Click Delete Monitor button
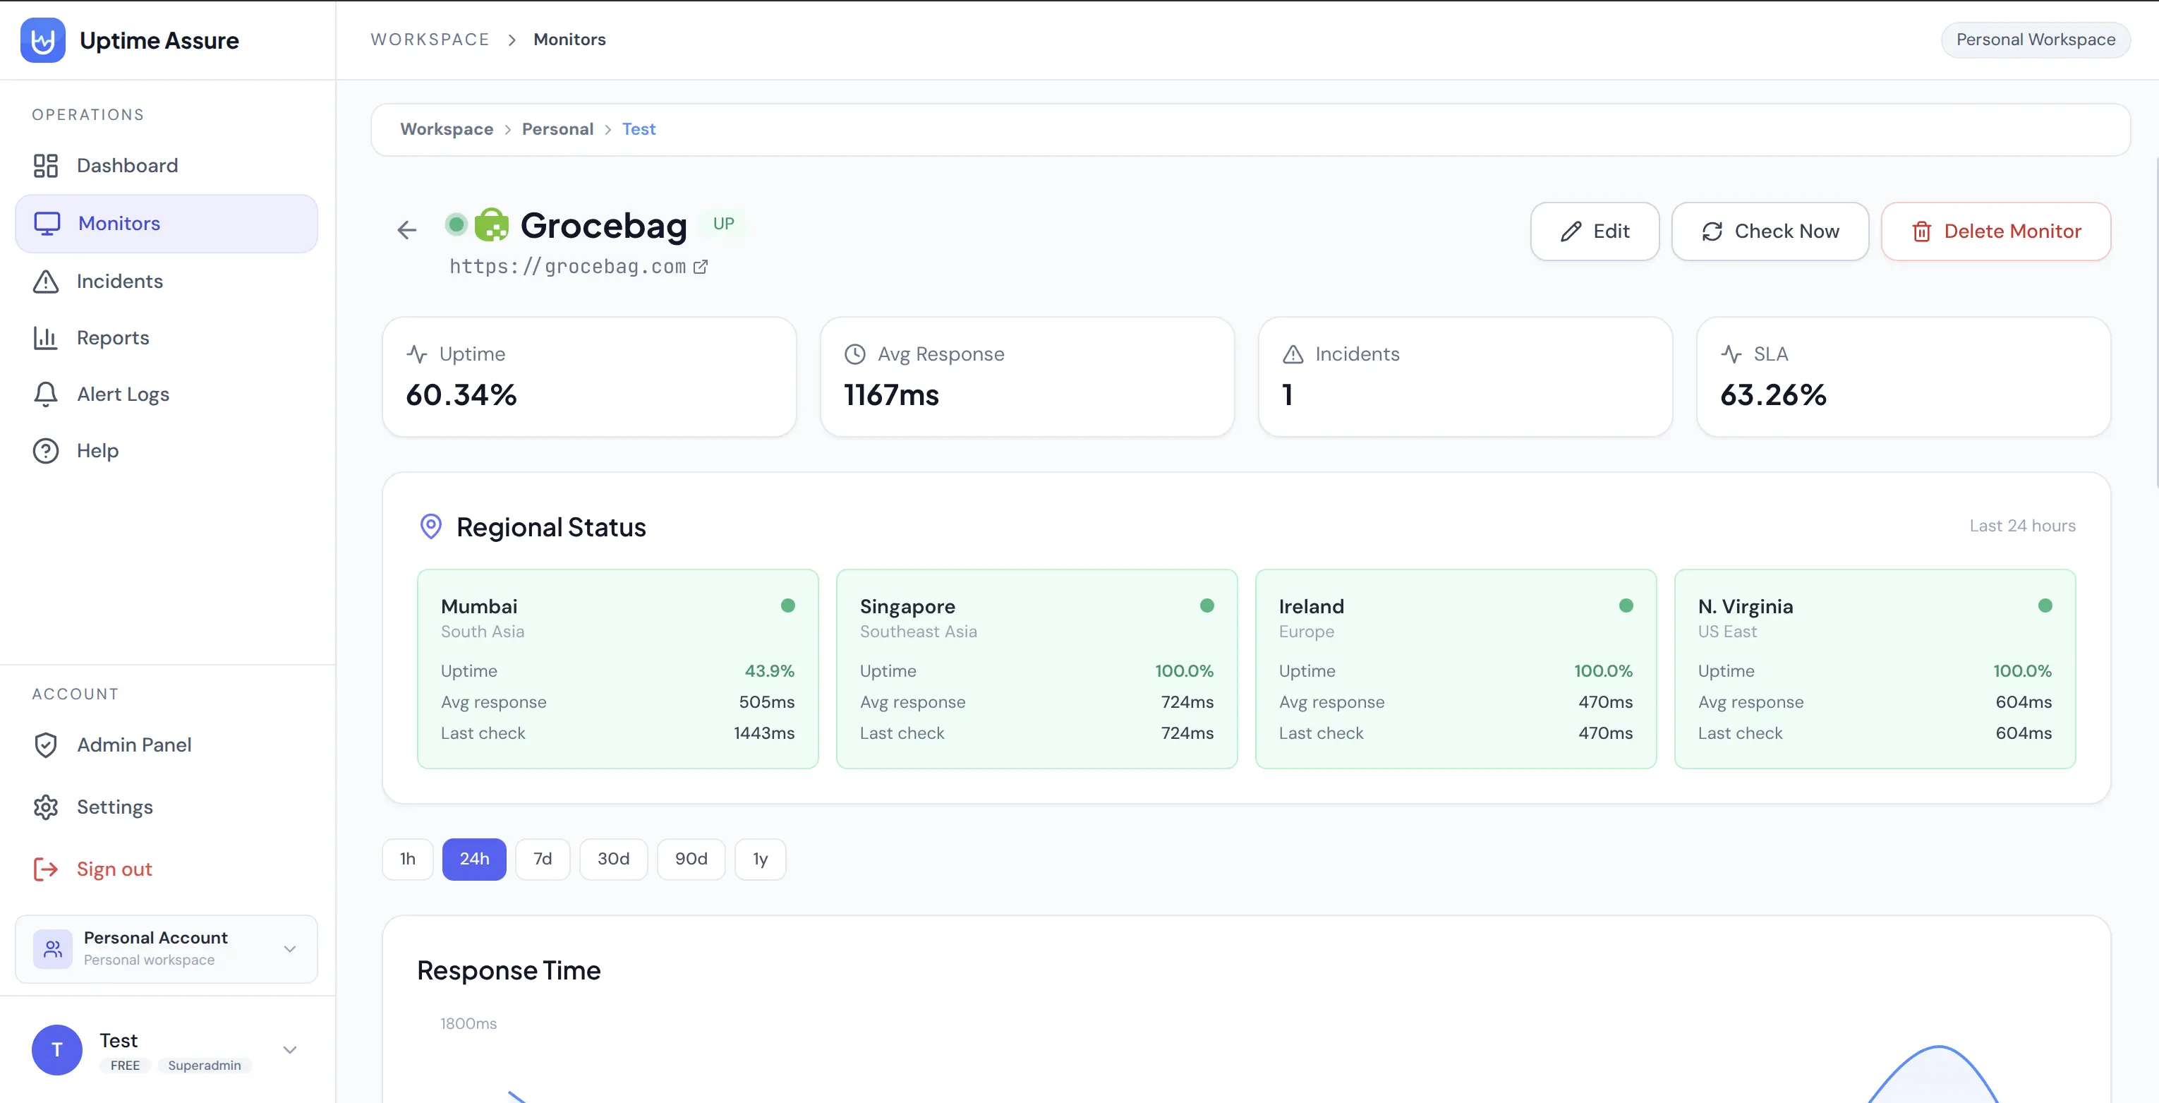This screenshot has height=1103, width=2159. 1995,231
